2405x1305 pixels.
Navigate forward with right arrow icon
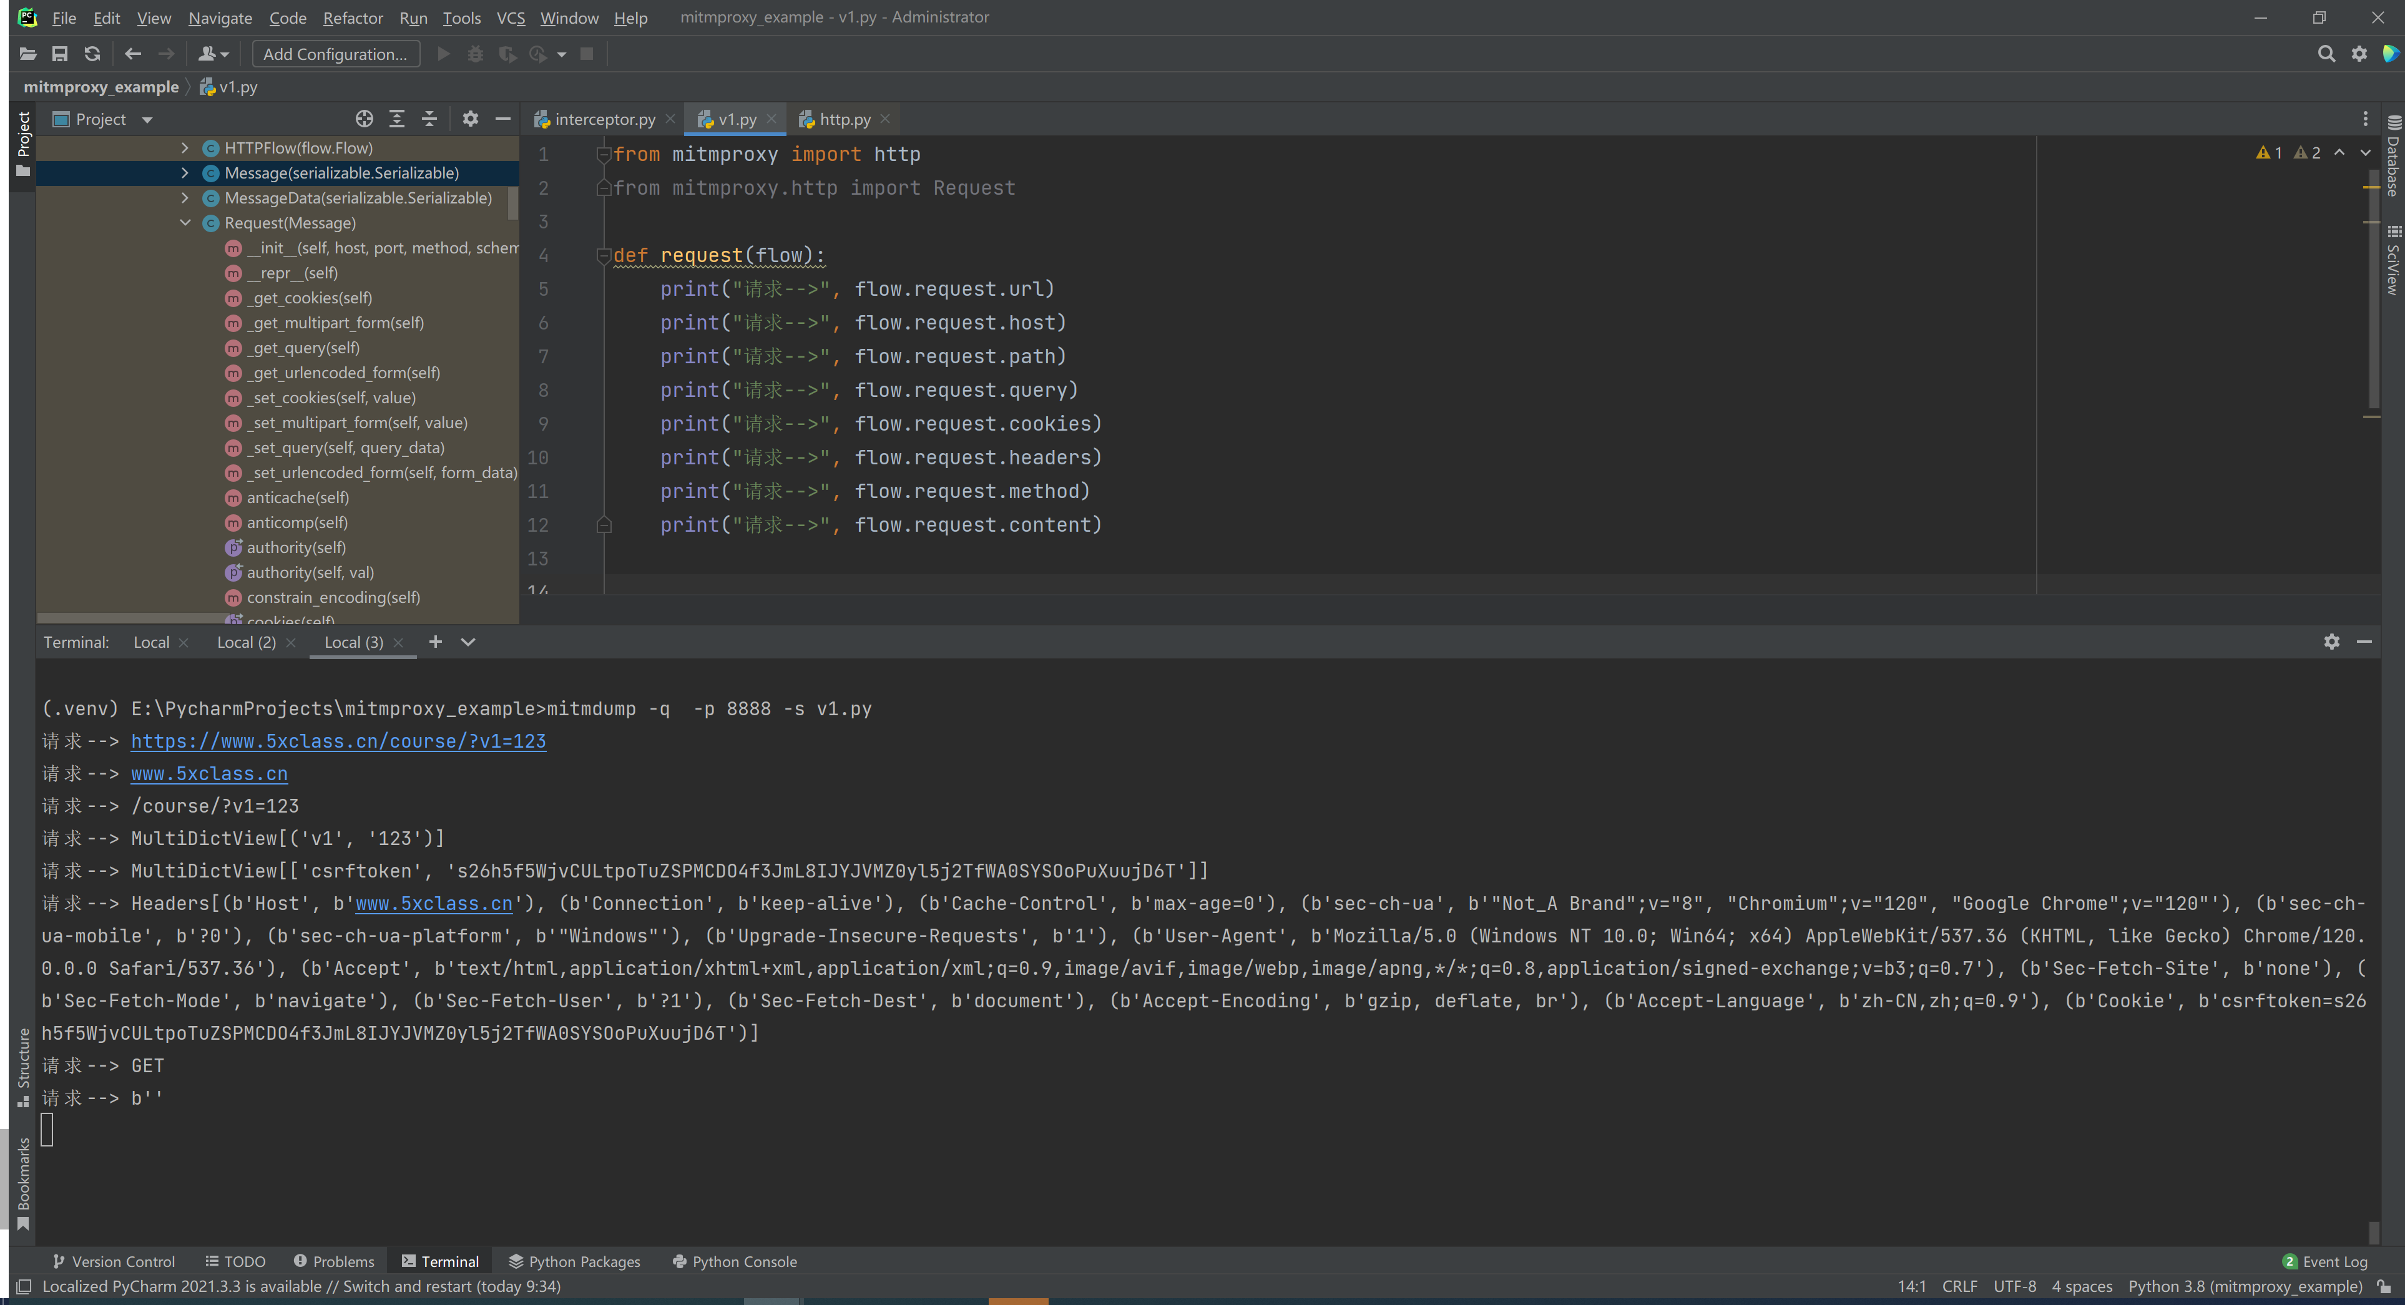click(x=166, y=54)
